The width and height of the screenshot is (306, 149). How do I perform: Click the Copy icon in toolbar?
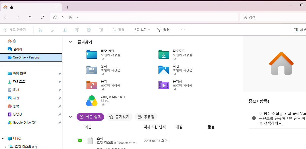52,30
